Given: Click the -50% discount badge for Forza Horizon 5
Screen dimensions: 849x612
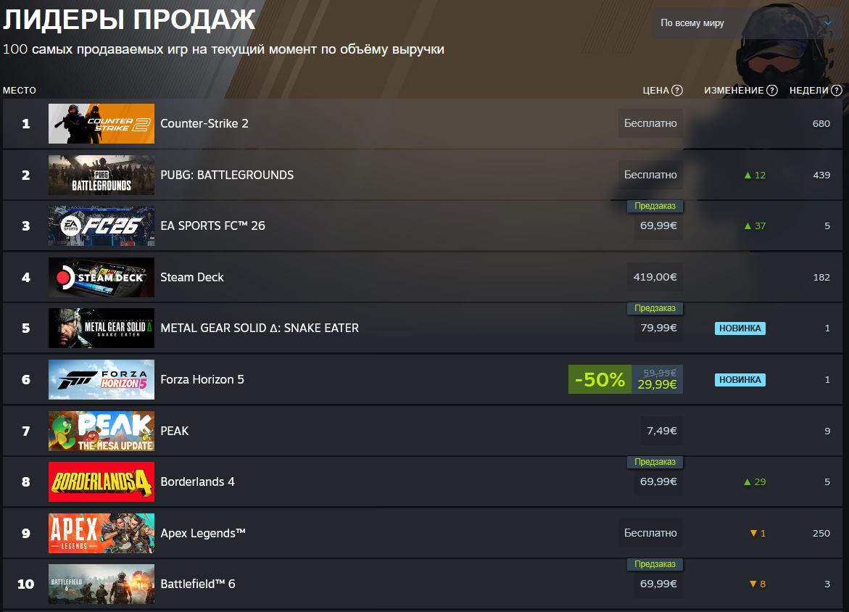Looking at the screenshot, I should tap(600, 380).
